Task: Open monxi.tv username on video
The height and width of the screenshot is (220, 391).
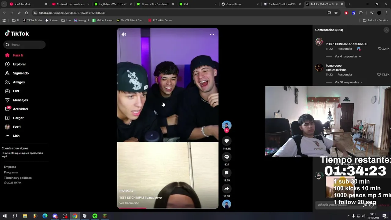Action: click(126, 191)
